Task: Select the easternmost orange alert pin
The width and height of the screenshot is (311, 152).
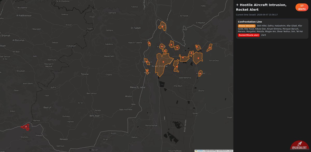Action: click(x=210, y=48)
